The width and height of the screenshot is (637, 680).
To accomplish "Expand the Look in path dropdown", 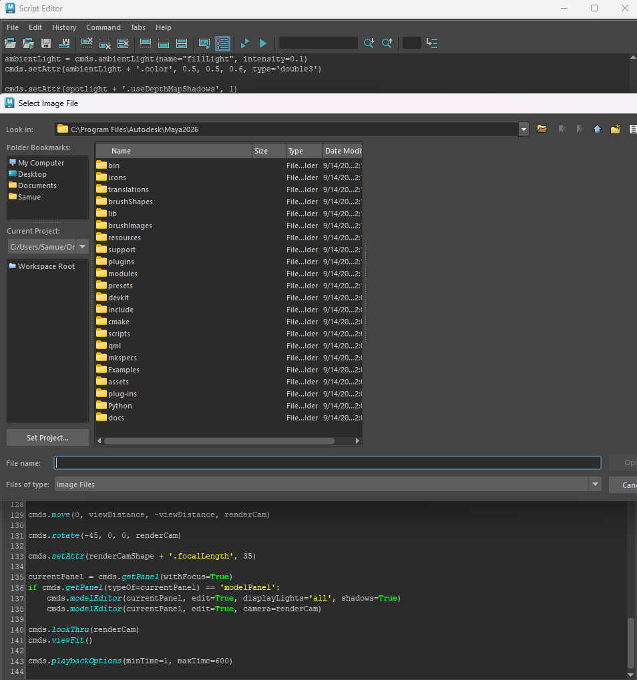I will click(523, 129).
